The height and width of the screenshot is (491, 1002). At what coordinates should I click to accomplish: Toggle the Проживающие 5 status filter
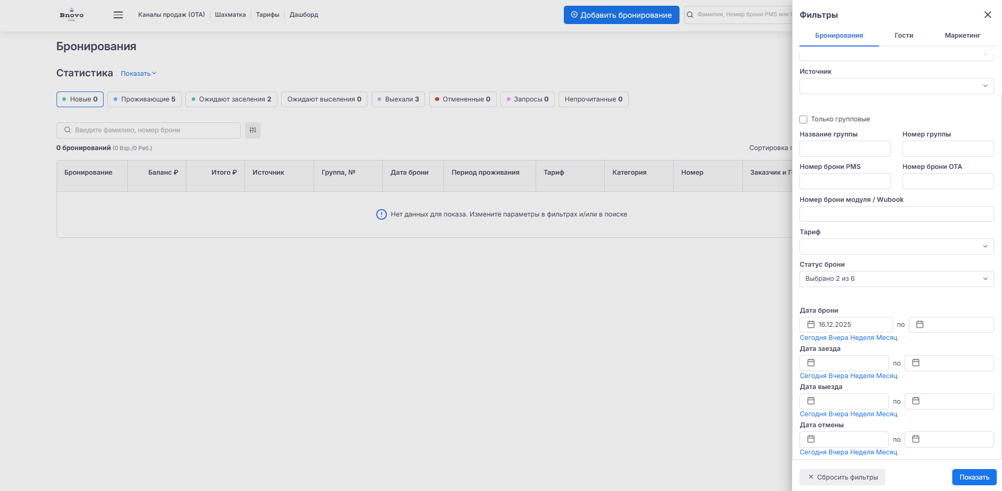click(144, 99)
